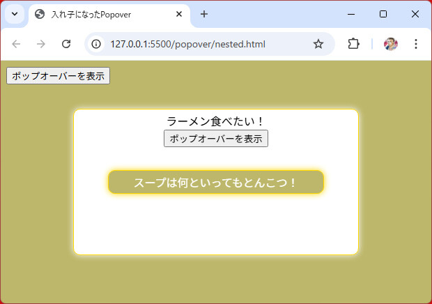432x304 pixels.
Task: Open the Chrome profile avatar
Action: click(391, 44)
